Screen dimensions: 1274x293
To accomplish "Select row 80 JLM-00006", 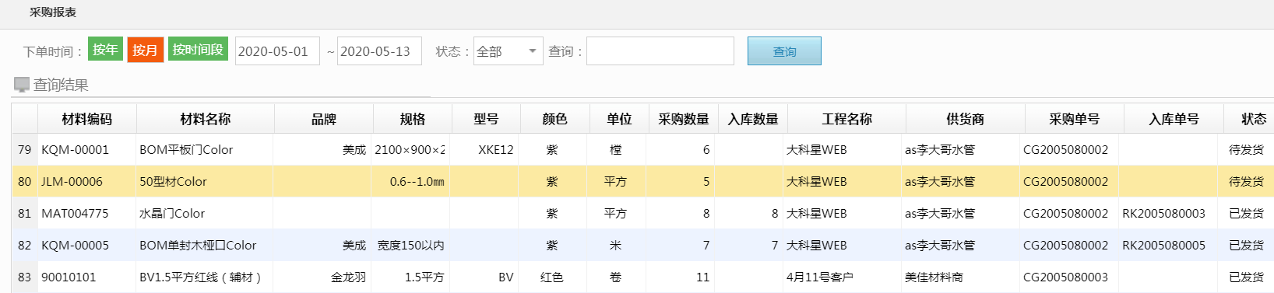I will tap(642, 181).
